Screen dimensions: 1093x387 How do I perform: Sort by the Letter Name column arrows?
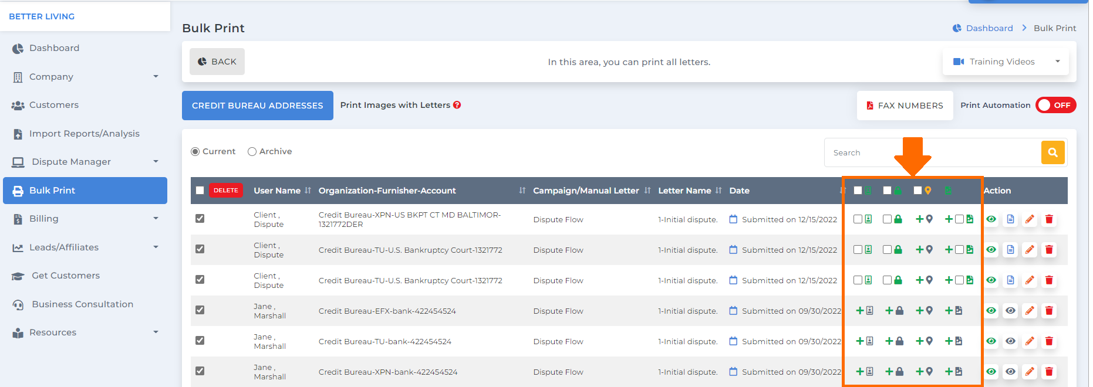(x=718, y=191)
